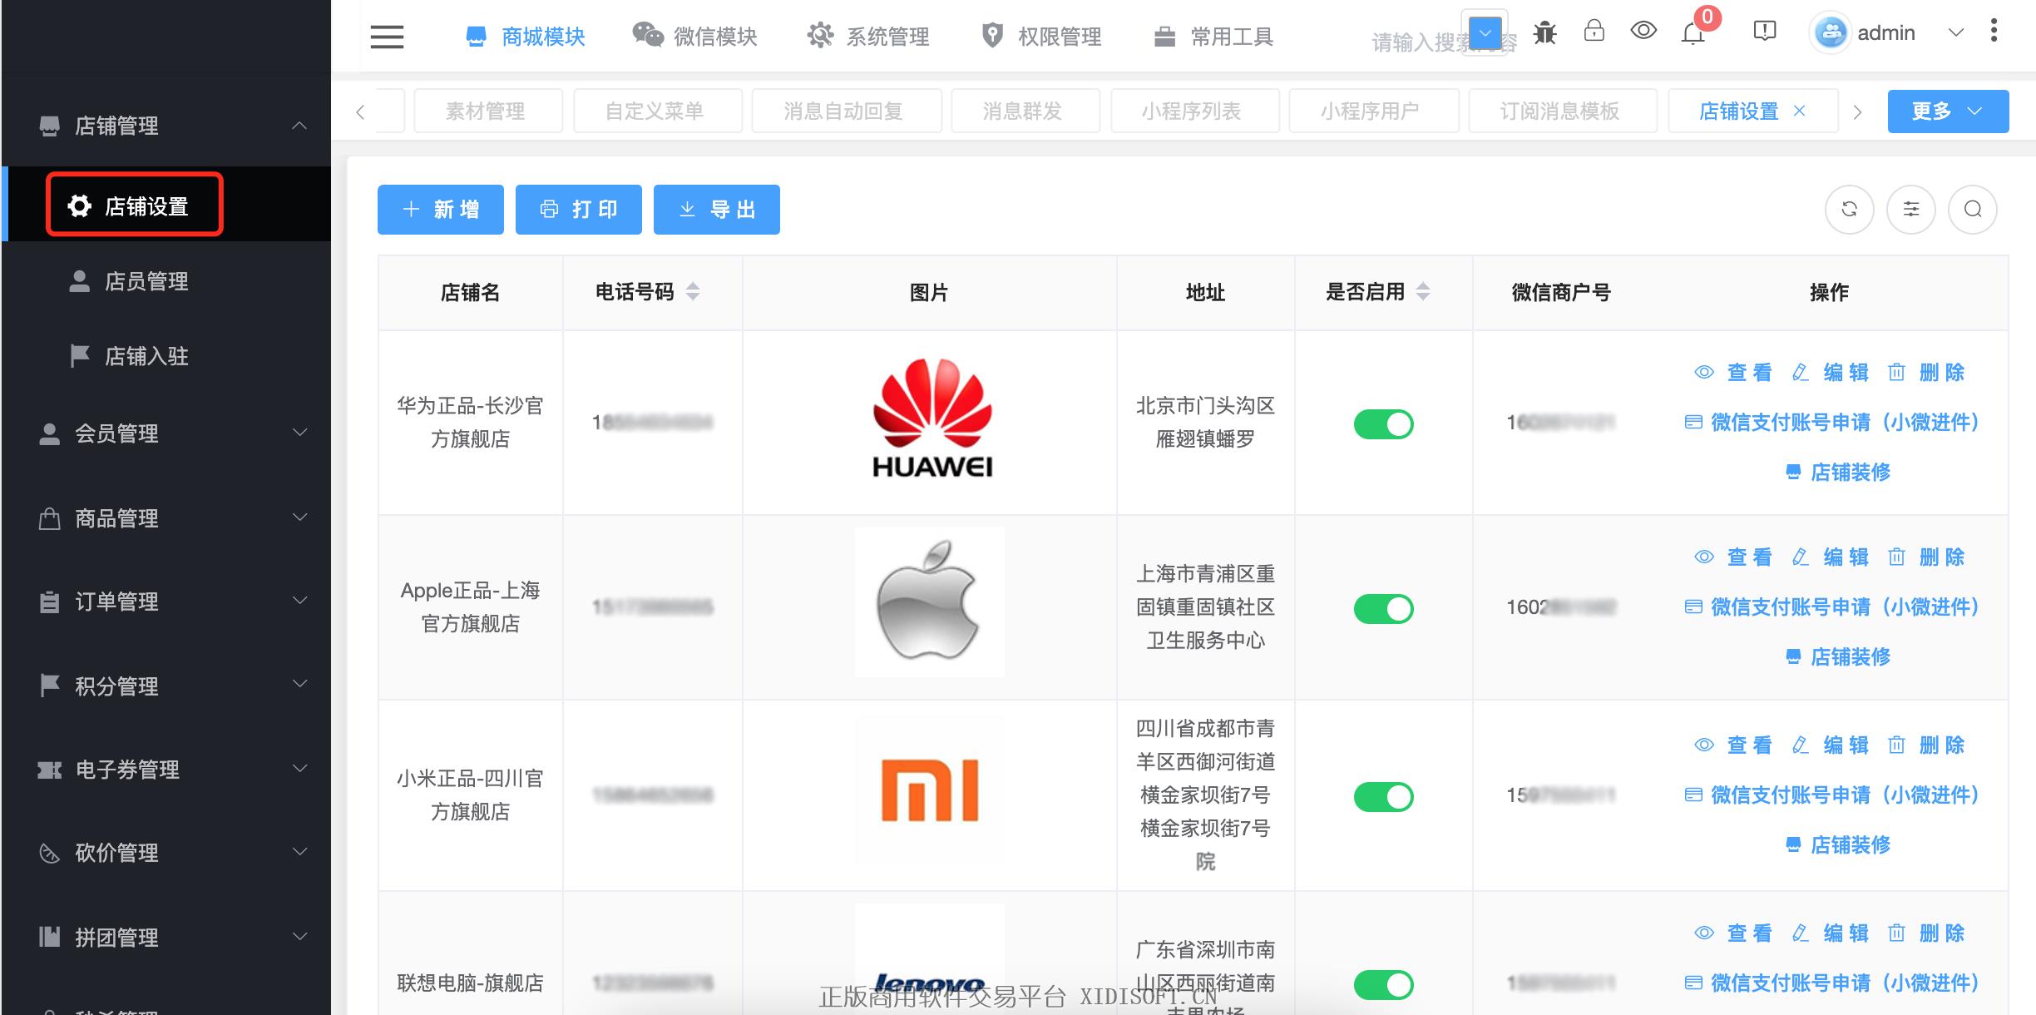Click 店铺装修 for 小米正品 store
2036x1015 pixels.
1837,844
